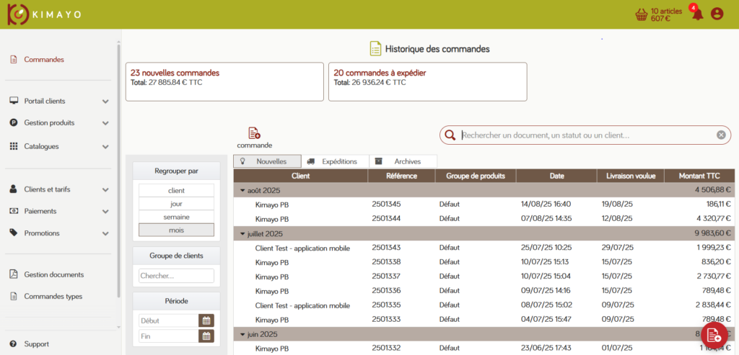Click the Gestion produits icon
Viewport: 739px width, 355px height.
click(x=14, y=122)
